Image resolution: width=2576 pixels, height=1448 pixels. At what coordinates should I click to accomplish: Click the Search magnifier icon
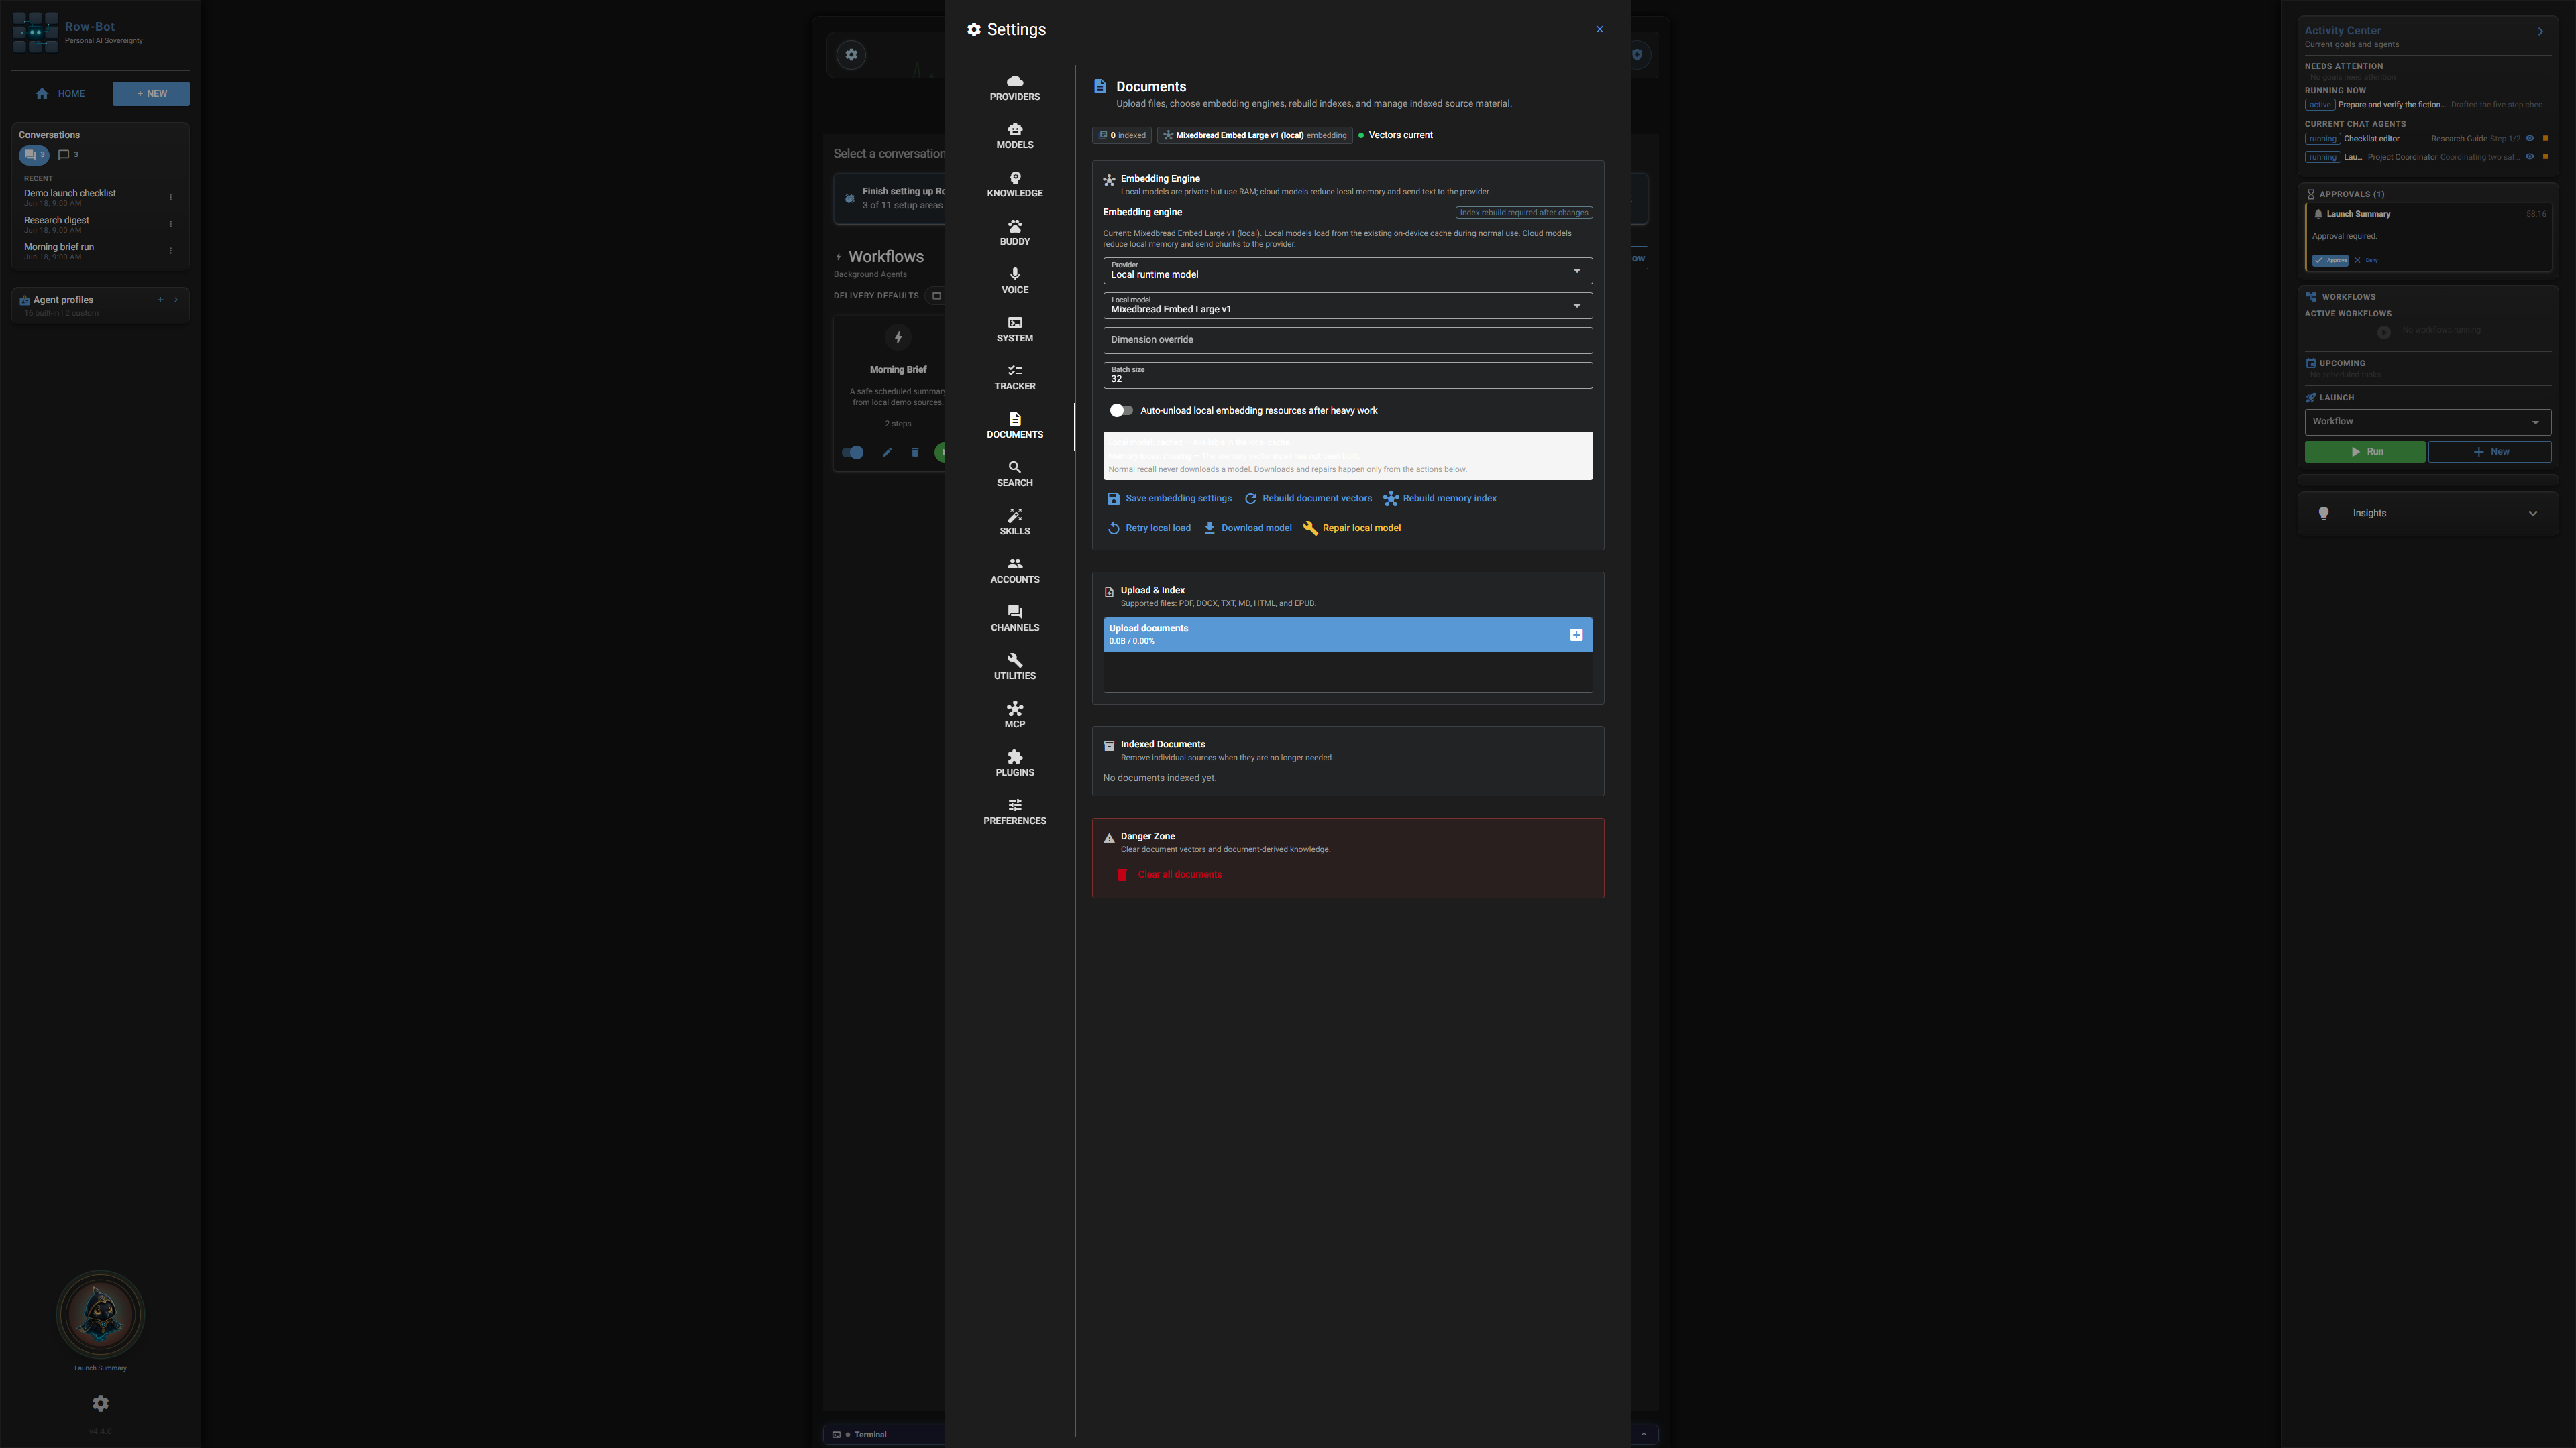coord(1014,467)
